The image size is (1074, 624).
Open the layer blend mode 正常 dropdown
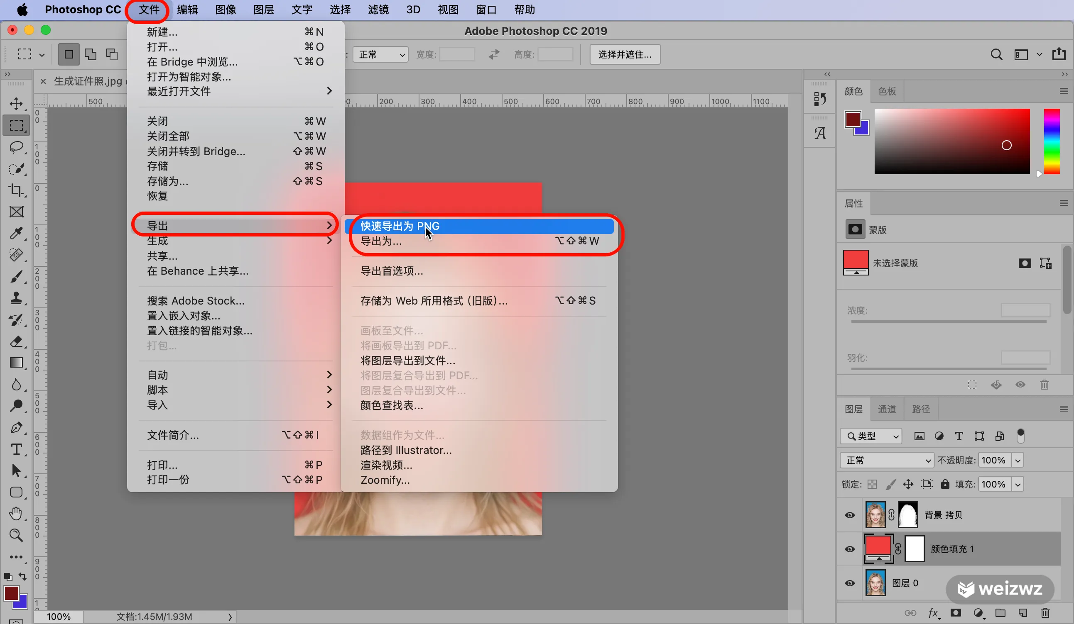tap(887, 460)
